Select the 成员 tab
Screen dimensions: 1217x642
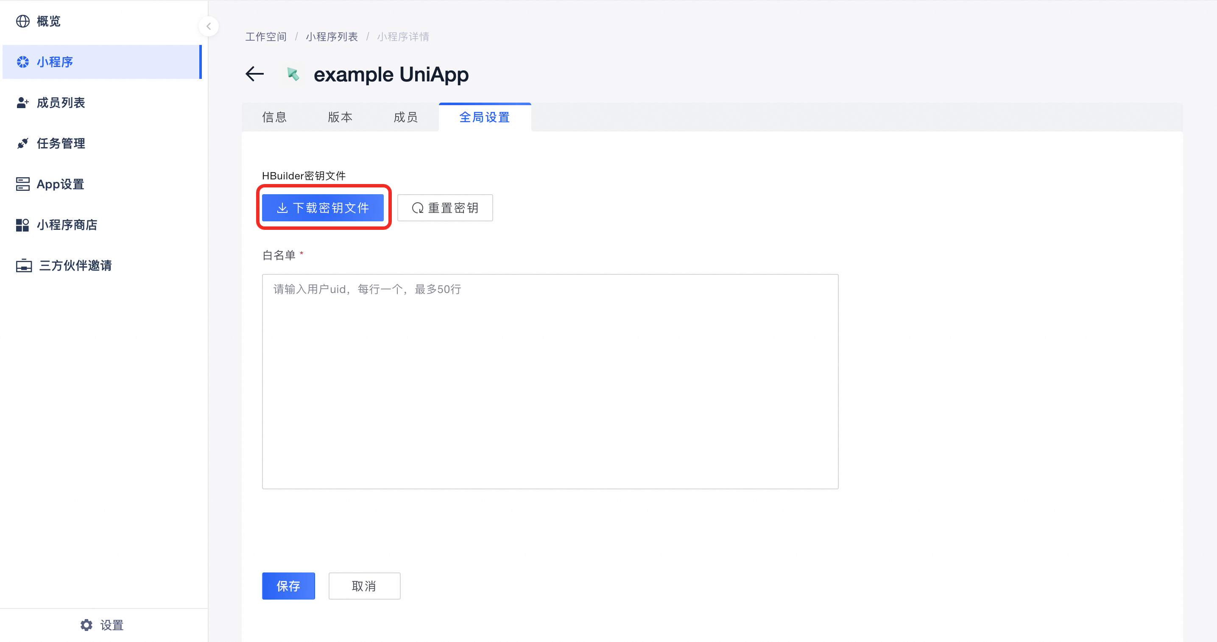[x=406, y=117]
